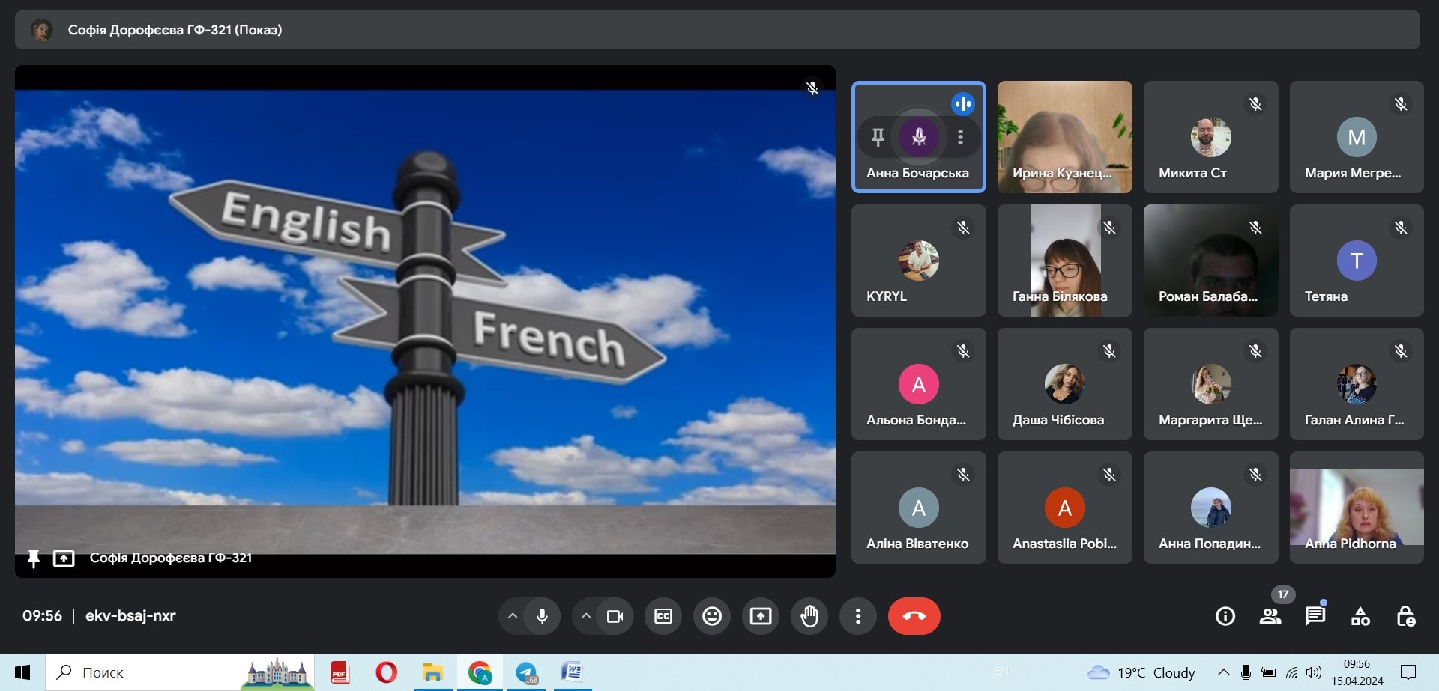Expand video settings arrow beside camera

586,616
